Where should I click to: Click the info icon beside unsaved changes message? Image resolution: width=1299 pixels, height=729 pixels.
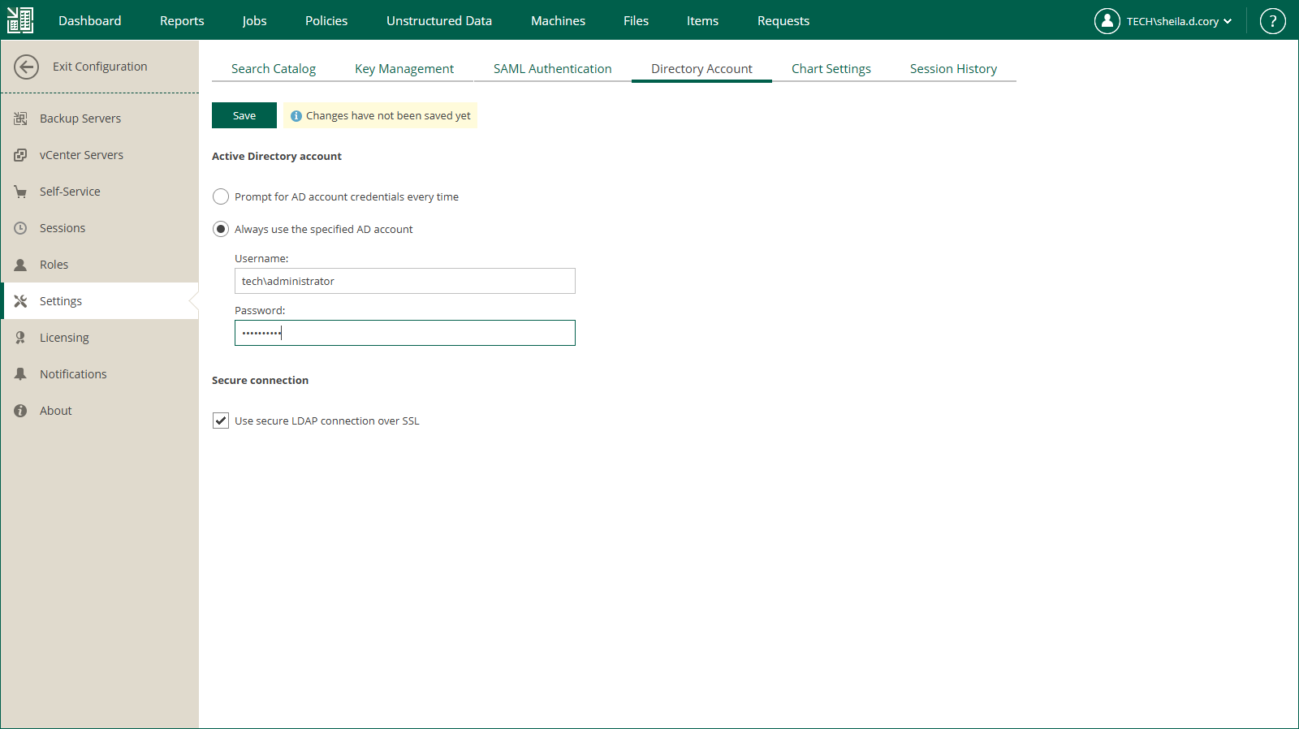[x=296, y=116]
